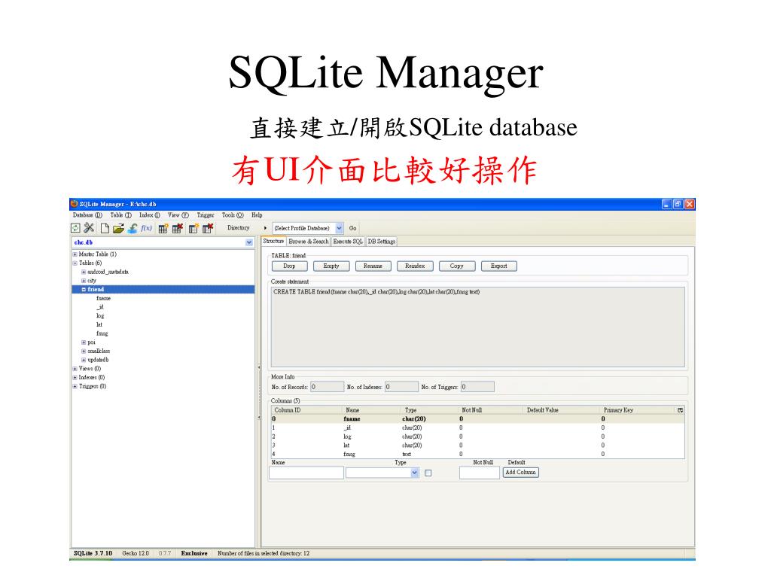This screenshot has width=771, height=578.
Task: Switch to the Structure tab
Action: [273, 242]
